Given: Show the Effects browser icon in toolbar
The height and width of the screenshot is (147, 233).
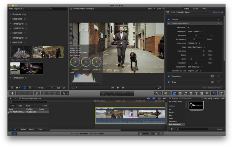Looking at the screenshot, I should point(175,94).
